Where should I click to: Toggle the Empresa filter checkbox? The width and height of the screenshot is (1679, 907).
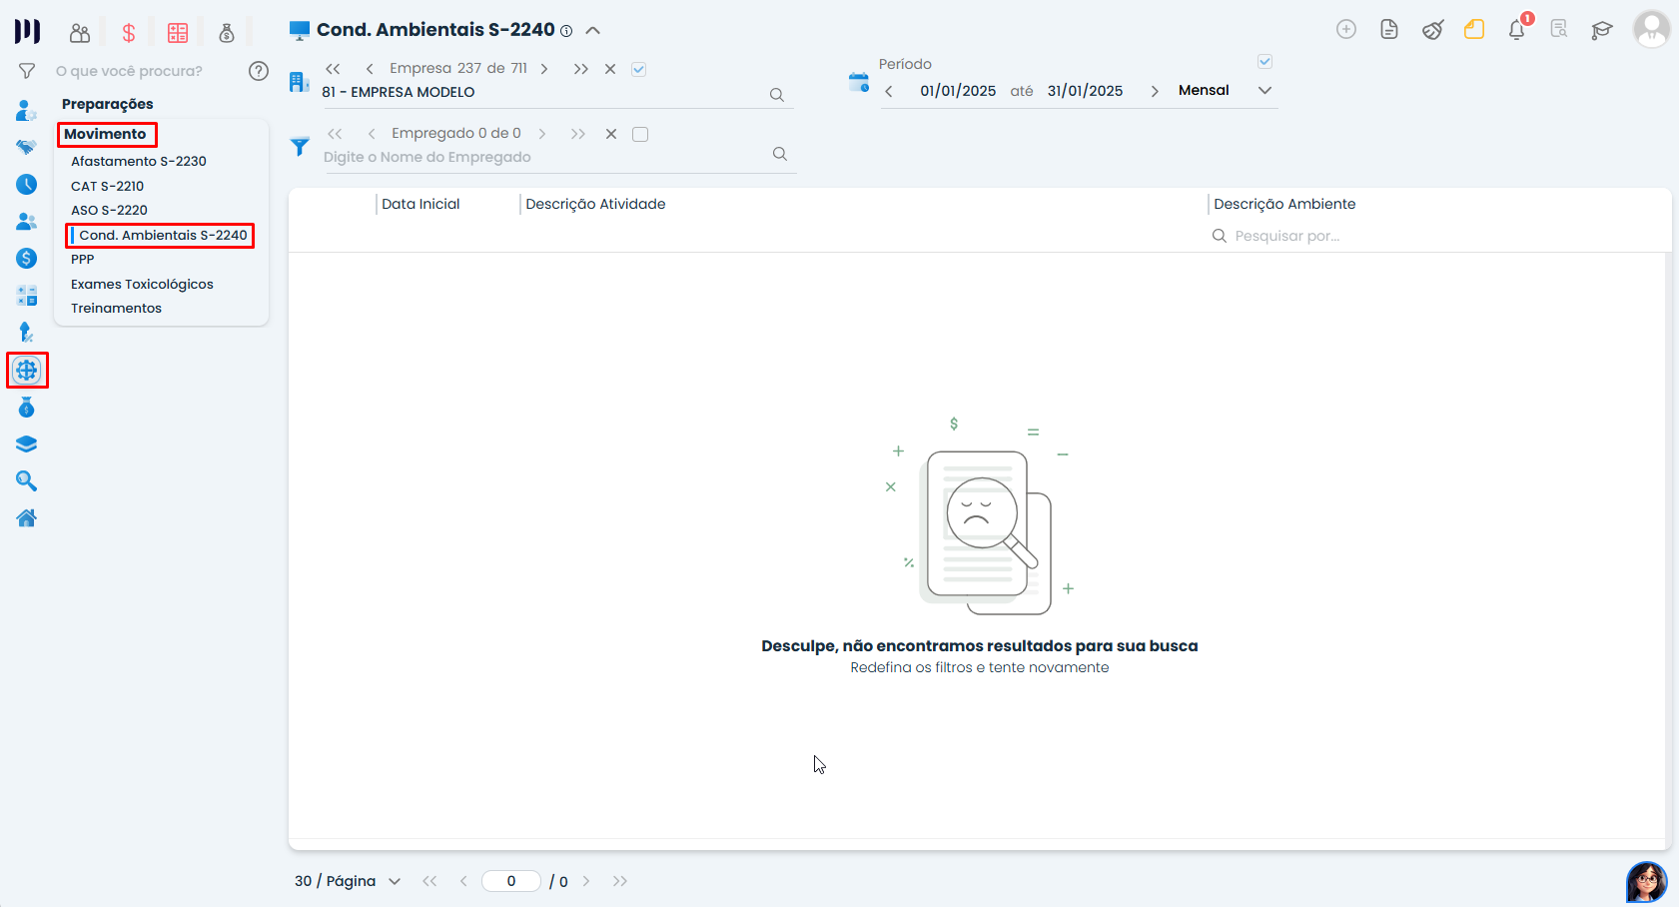click(639, 69)
